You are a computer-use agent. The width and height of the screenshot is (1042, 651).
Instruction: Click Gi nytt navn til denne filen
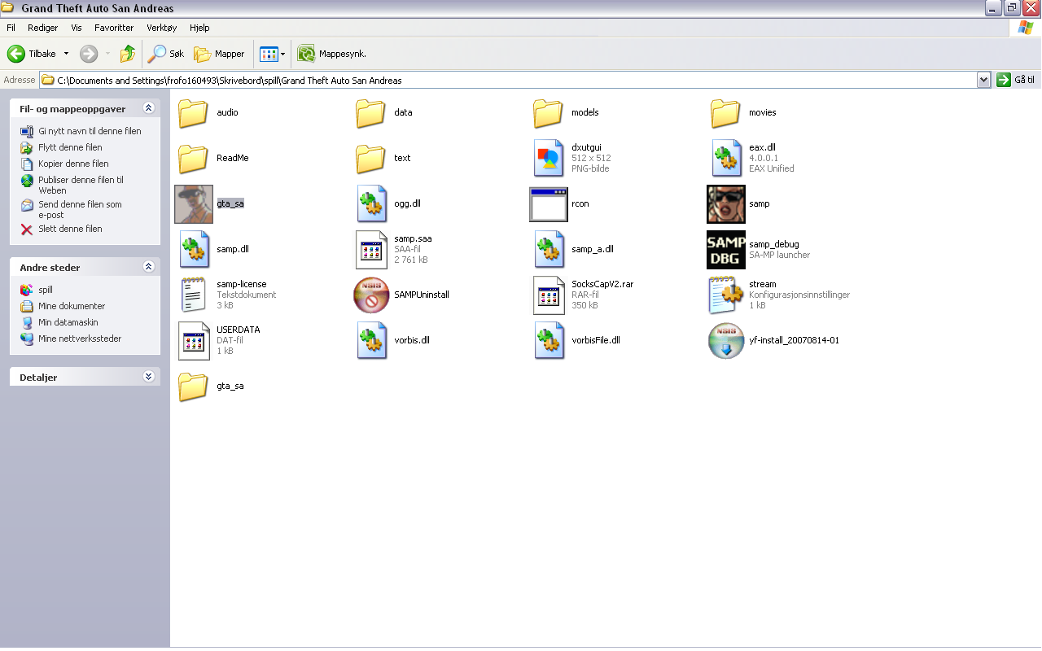pos(90,131)
